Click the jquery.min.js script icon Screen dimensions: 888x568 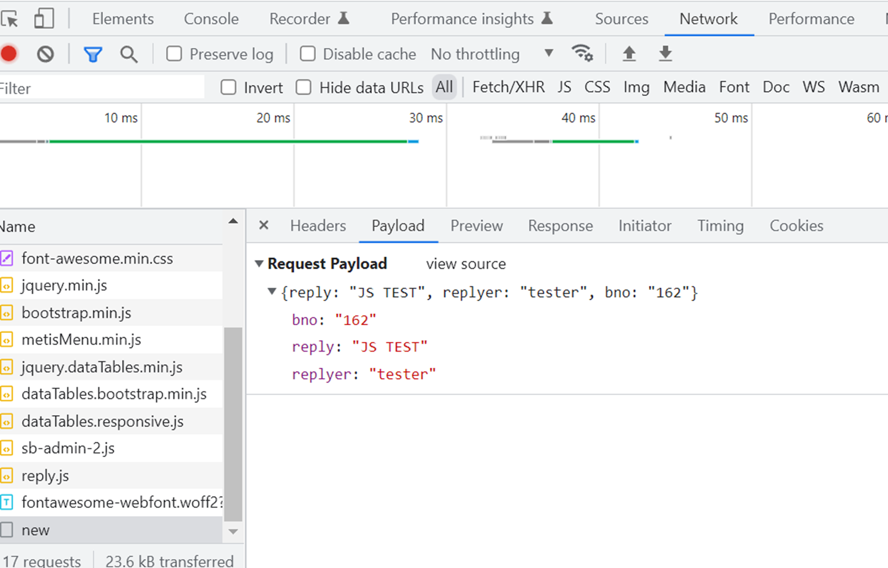point(7,285)
